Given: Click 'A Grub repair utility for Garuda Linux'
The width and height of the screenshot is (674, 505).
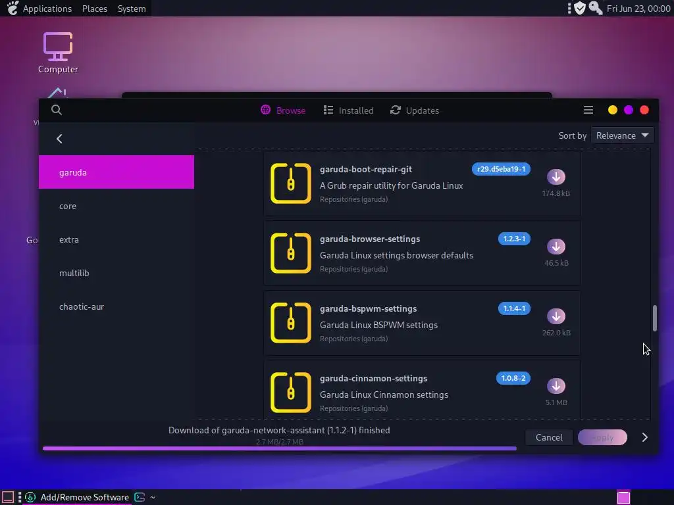Looking at the screenshot, I should pos(391,185).
